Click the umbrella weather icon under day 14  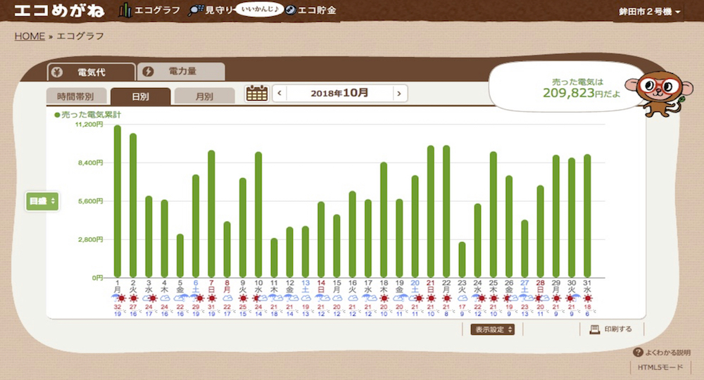(x=322, y=298)
